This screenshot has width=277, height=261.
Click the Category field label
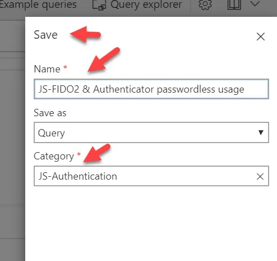click(x=54, y=157)
